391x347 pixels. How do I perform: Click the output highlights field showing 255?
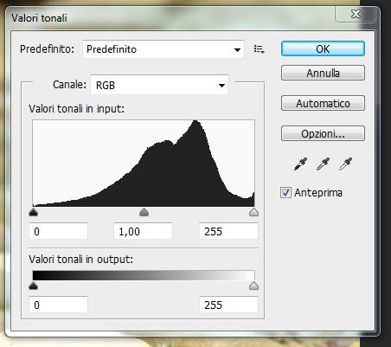tap(228, 305)
